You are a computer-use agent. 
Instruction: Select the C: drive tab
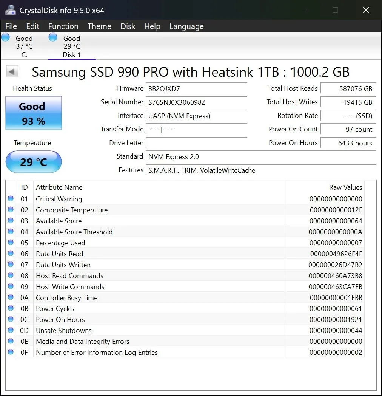[x=24, y=46]
